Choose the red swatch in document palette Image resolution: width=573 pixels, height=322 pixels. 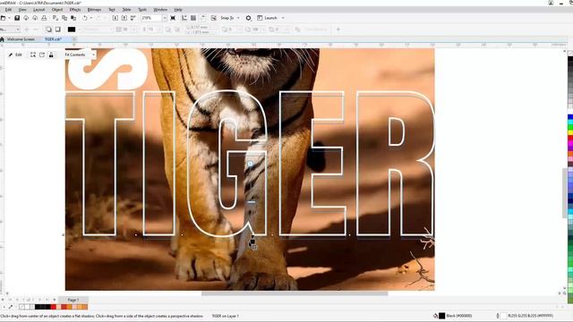pyautogui.click(x=54, y=307)
